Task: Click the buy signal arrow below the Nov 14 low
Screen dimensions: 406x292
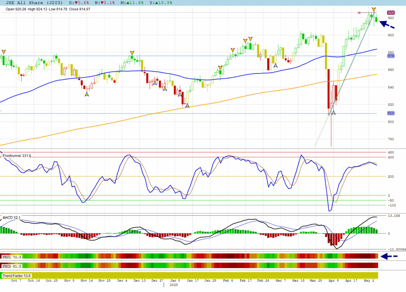Action: point(87,94)
